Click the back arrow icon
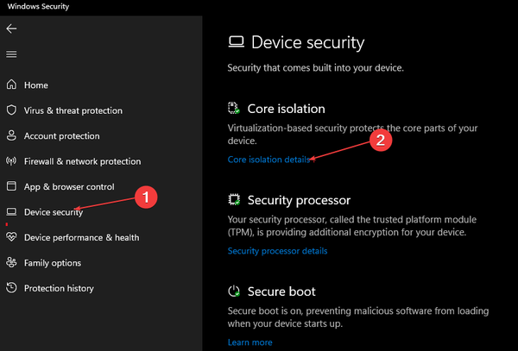The image size is (518, 351). [x=11, y=28]
